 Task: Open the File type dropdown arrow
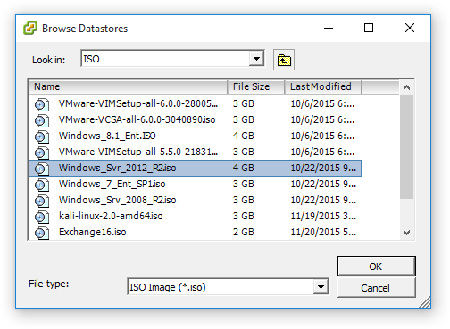(x=321, y=287)
